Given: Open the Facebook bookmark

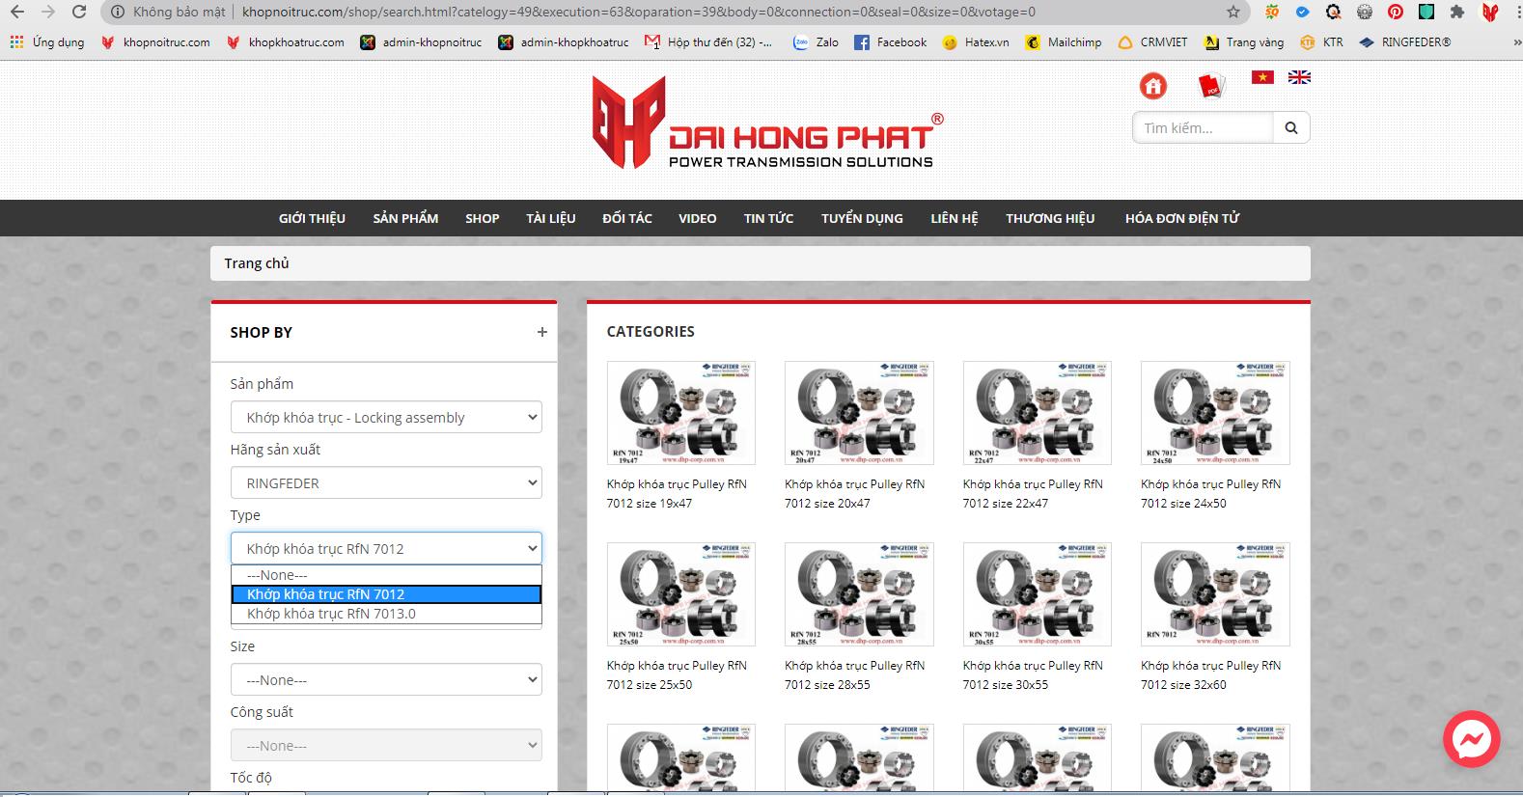Looking at the screenshot, I should point(890,42).
